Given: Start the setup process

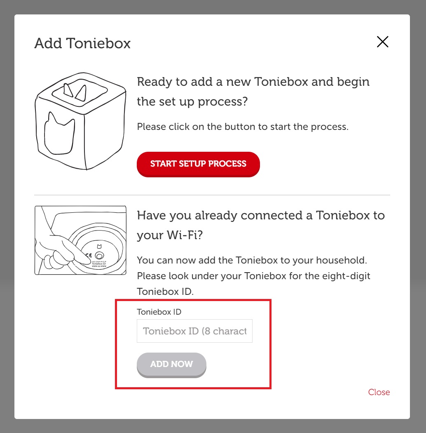Looking at the screenshot, I should click(198, 164).
